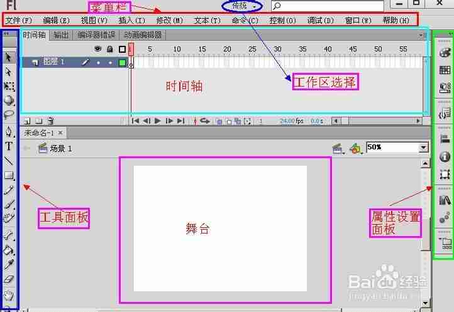454x312 pixels.
Task: Toggle Onion Skin button in timeline
Action: (x=219, y=121)
